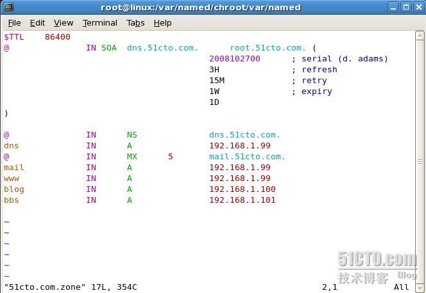Click serial number 2008102700

[235, 59]
